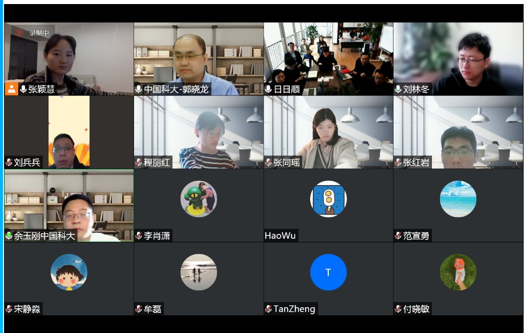
Task: Select 牟磊's seaside walking avatar
Action: click(x=199, y=272)
